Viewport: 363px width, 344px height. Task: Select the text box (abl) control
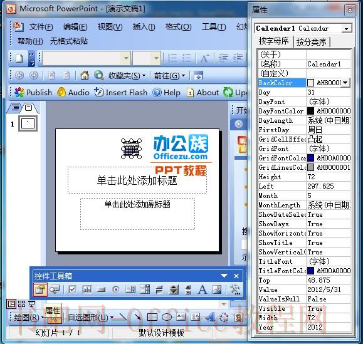(x=87, y=289)
